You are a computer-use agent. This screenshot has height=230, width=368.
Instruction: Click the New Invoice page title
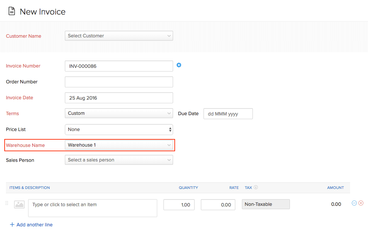(x=42, y=12)
